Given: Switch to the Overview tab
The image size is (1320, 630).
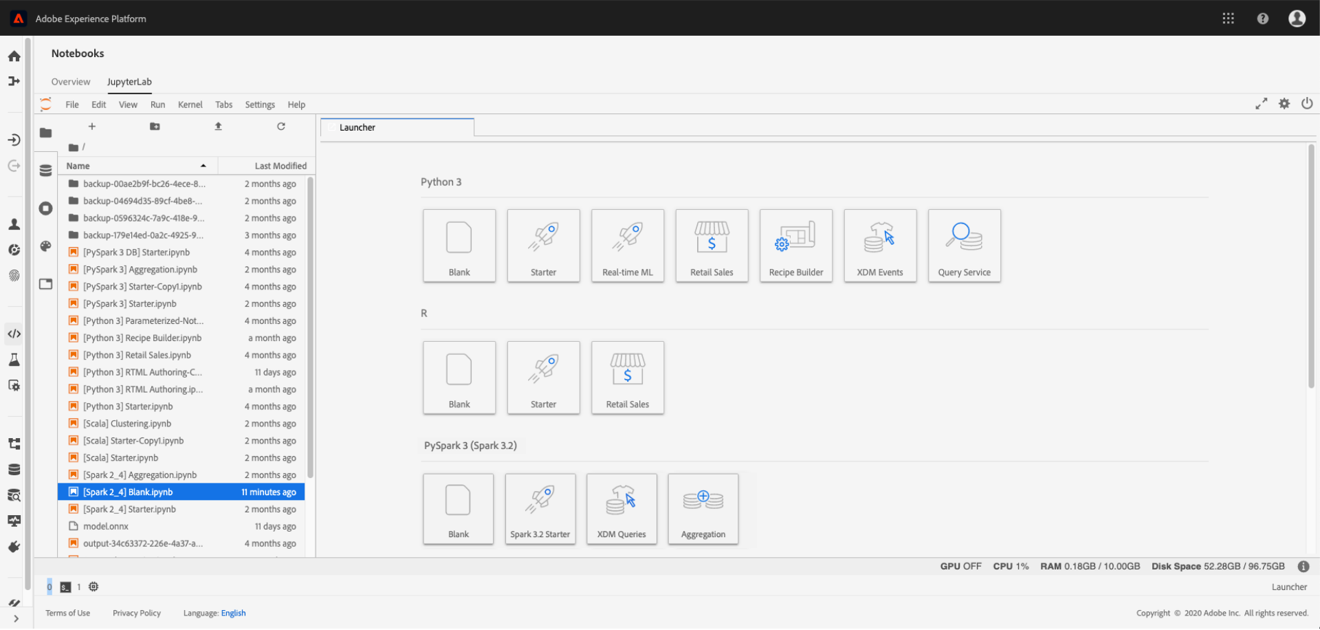Looking at the screenshot, I should pos(71,82).
